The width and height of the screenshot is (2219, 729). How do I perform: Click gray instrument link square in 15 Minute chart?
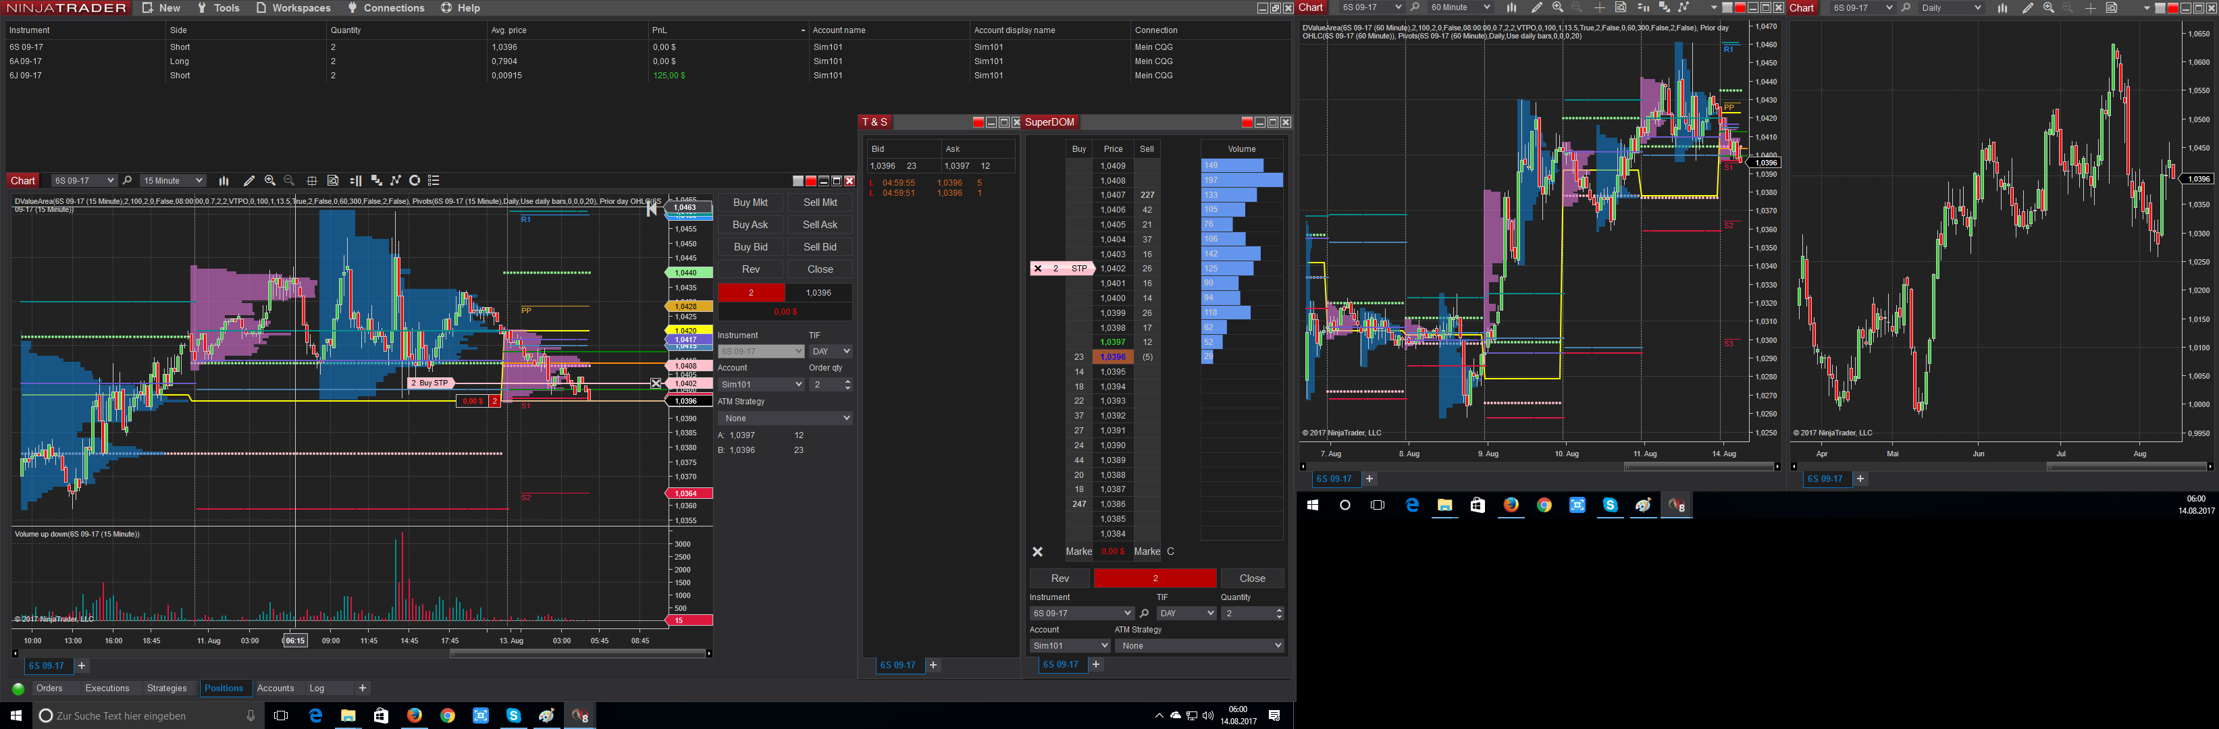coord(798,181)
